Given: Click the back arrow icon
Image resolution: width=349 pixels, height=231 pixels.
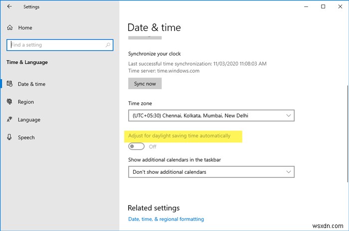Looking at the screenshot, I should point(10,7).
